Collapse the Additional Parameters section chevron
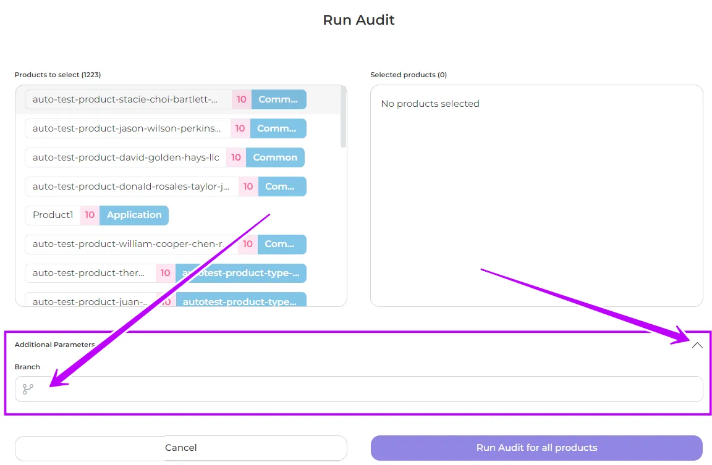The image size is (712, 465). 697,345
